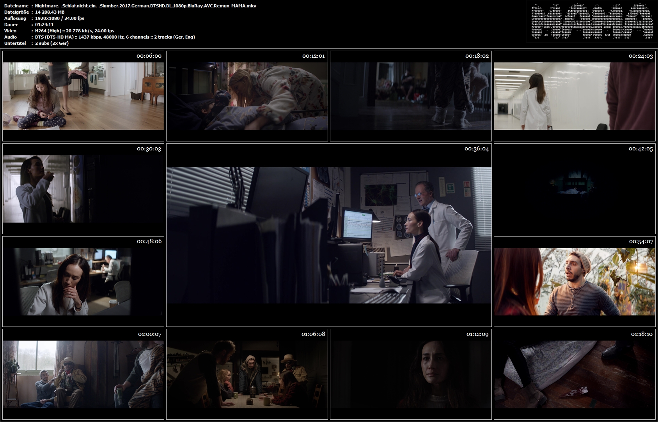This screenshot has width=658, height=422.
Task: Open the frame of men seated by a window
Action: [x=83, y=374]
